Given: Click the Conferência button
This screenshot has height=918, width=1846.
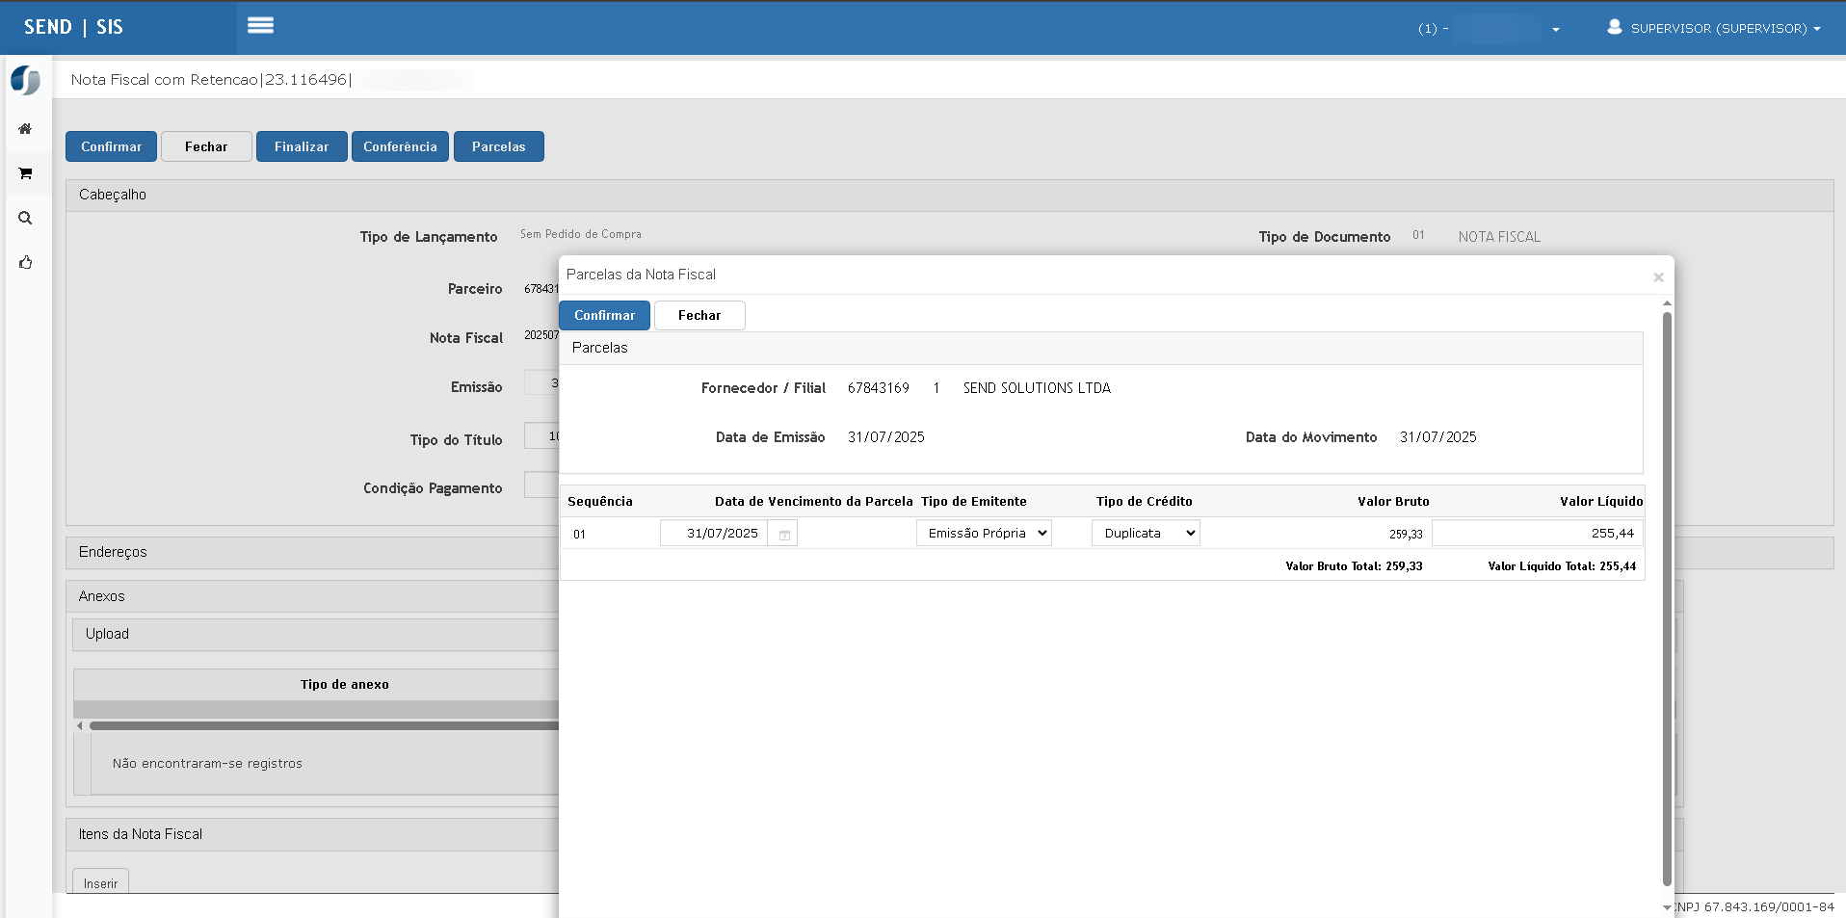Looking at the screenshot, I should pos(400,146).
